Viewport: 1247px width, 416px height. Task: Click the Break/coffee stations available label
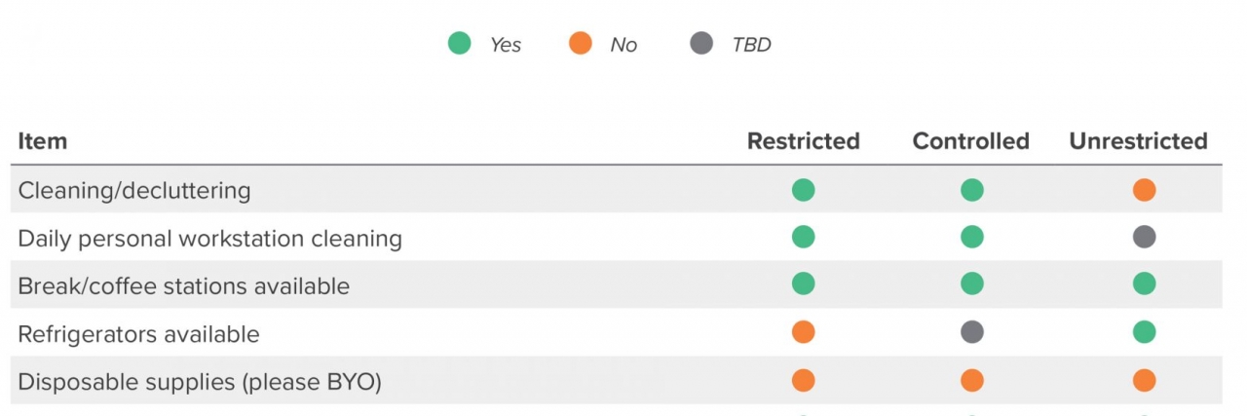click(x=184, y=286)
